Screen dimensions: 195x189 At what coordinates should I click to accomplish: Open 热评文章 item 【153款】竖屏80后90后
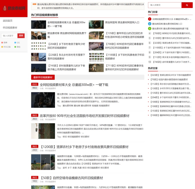(170, 111)
